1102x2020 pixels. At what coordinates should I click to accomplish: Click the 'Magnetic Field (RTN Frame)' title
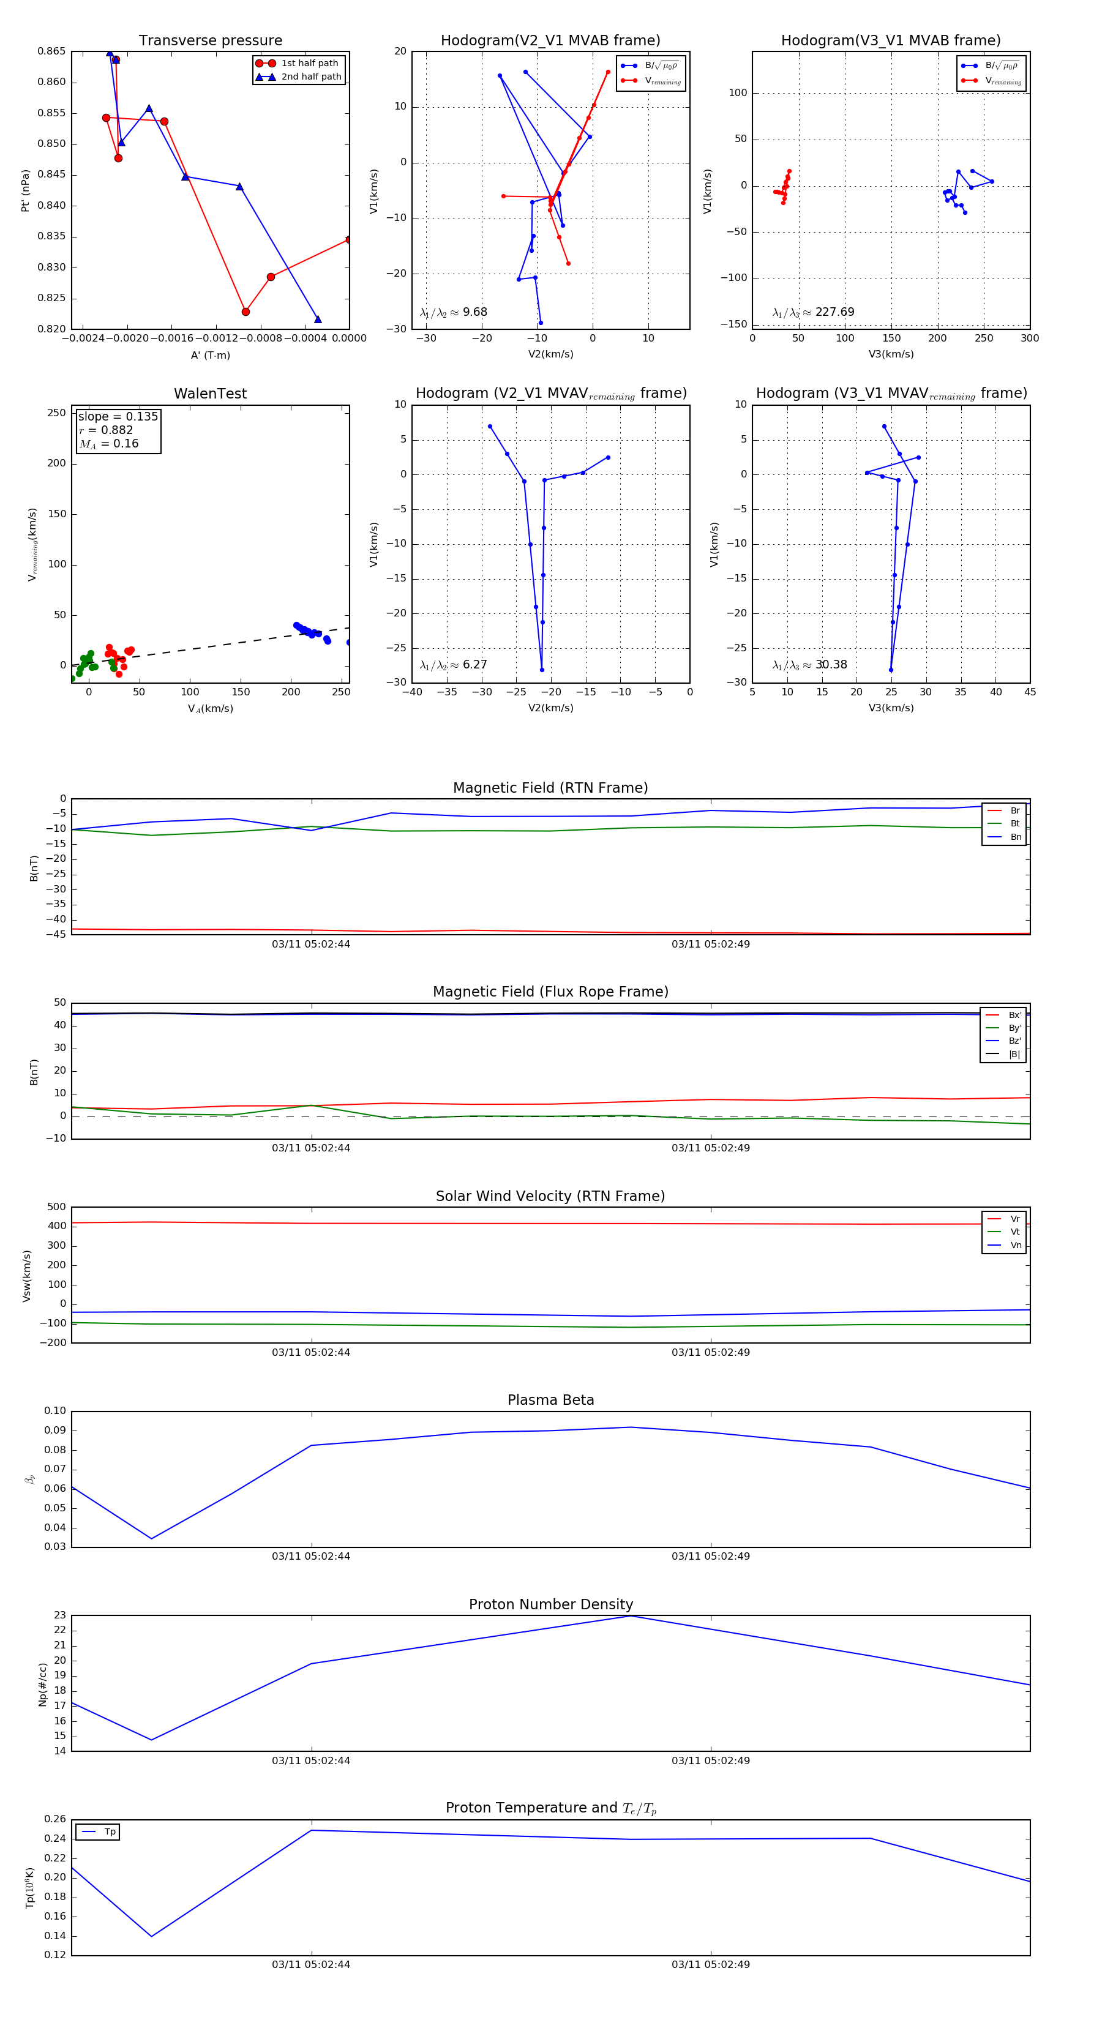pos(550,788)
